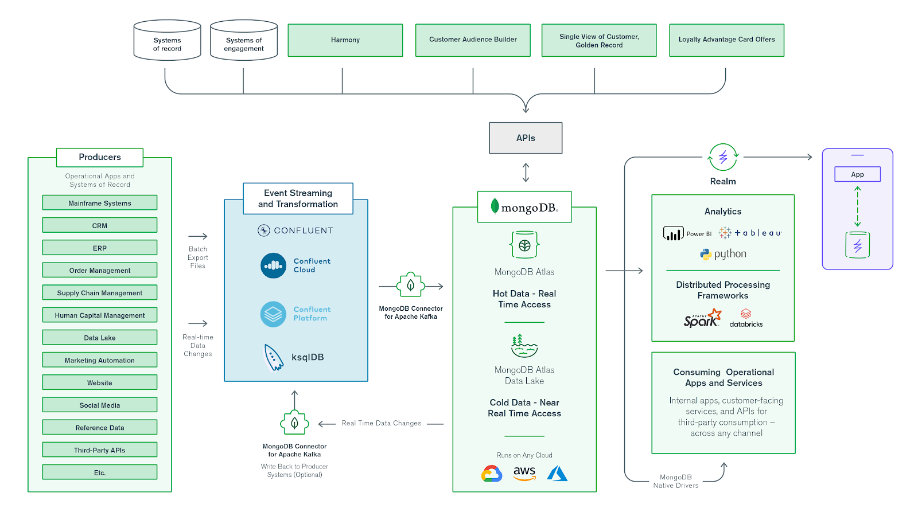Click the Event Streaming and Transformation header
The height and width of the screenshot is (516, 918).
coord(298,198)
